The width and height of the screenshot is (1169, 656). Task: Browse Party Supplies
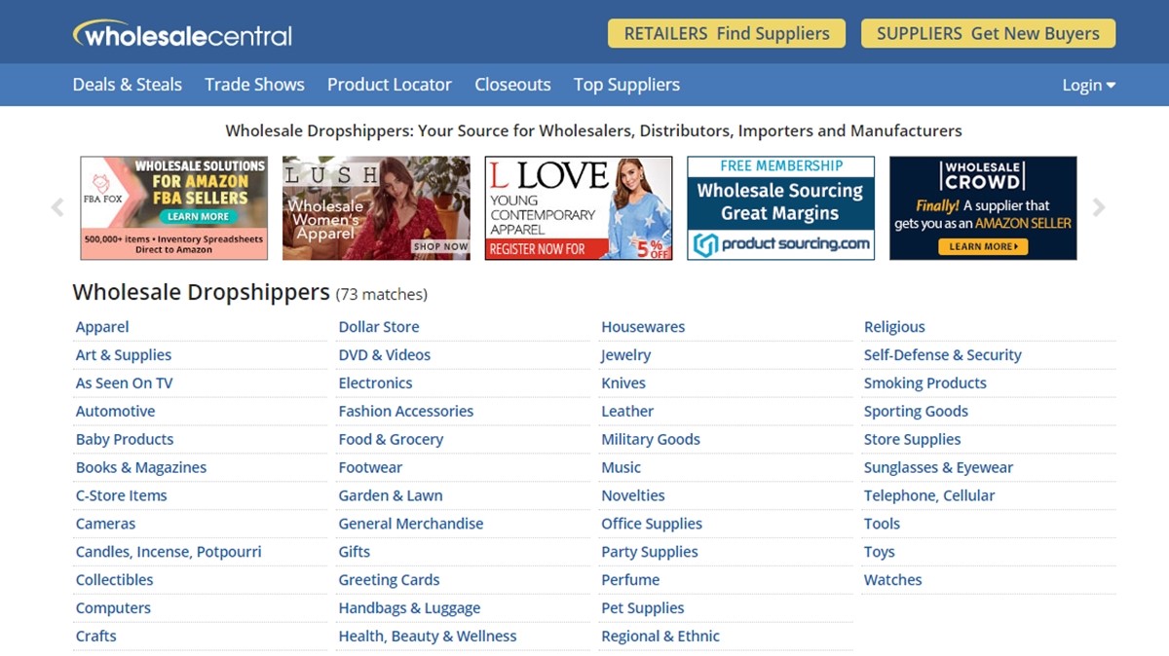(x=650, y=553)
